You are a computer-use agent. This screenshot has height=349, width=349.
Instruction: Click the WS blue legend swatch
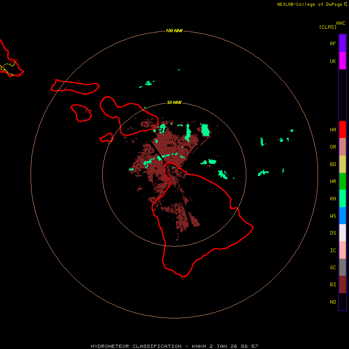(x=342, y=216)
